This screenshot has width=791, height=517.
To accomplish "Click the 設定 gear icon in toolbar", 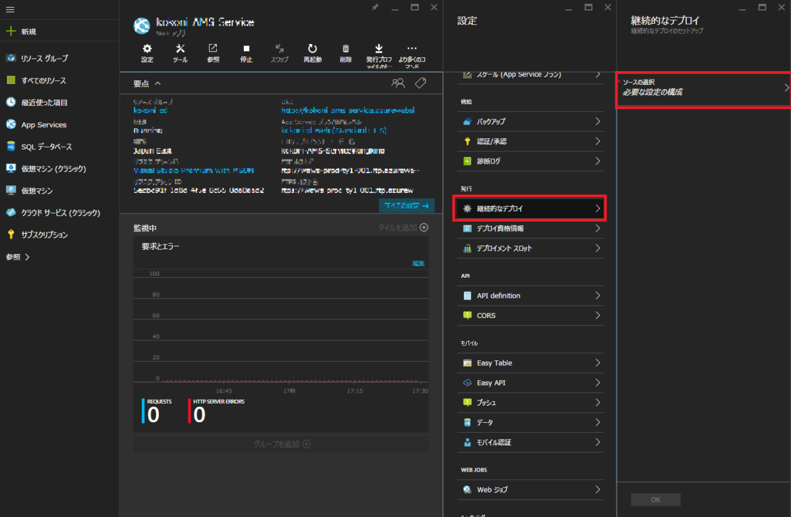I will (x=147, y=53).
